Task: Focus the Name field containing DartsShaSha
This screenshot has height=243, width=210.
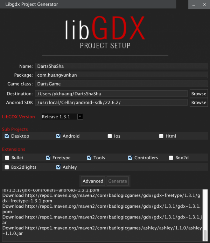Action: point(121,66)
